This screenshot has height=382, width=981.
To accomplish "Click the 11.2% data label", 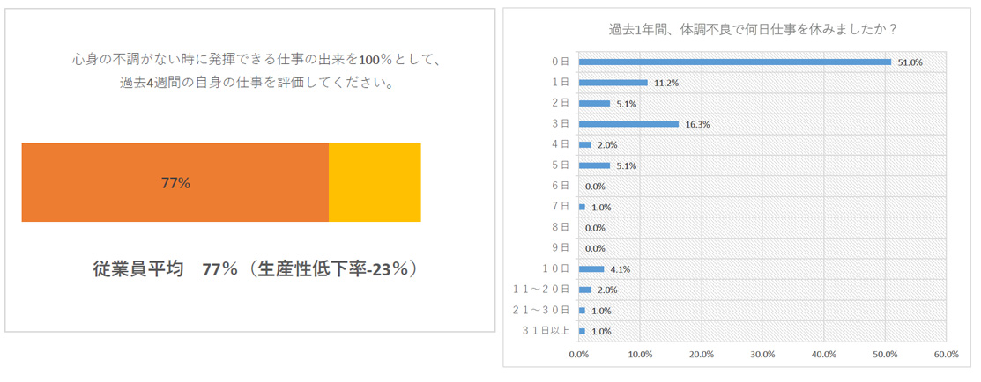I will [665, 84].
